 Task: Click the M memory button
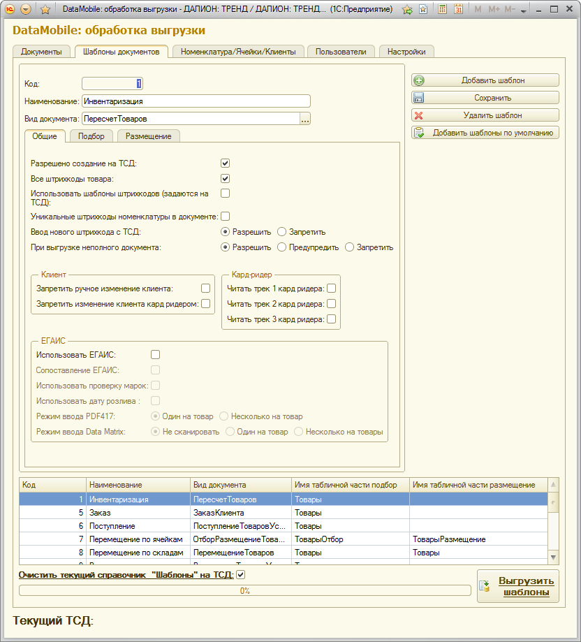coord(478,9)
